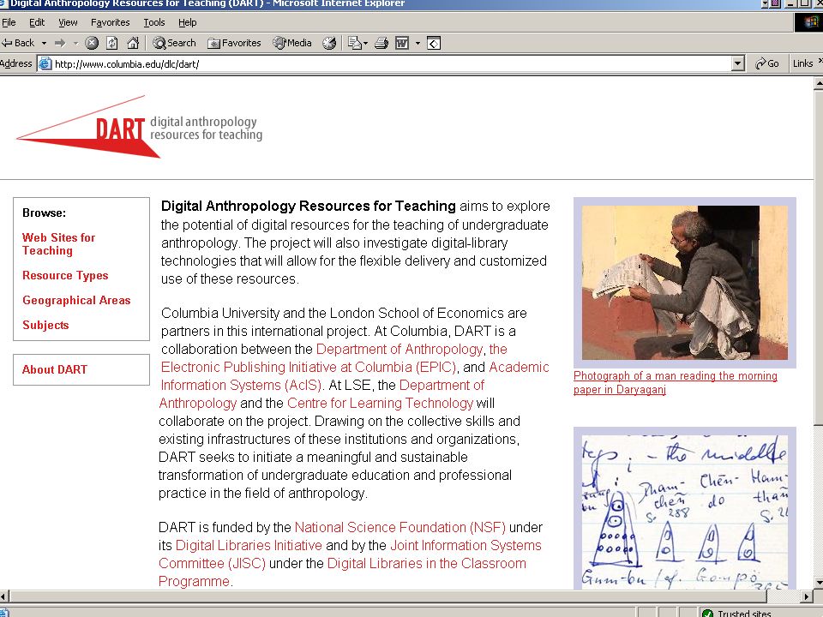This screenshot has height=617, width=823.
Task: Follow Electronic Publishing Initiative at Columbia link
Action: tap(308, 367)
